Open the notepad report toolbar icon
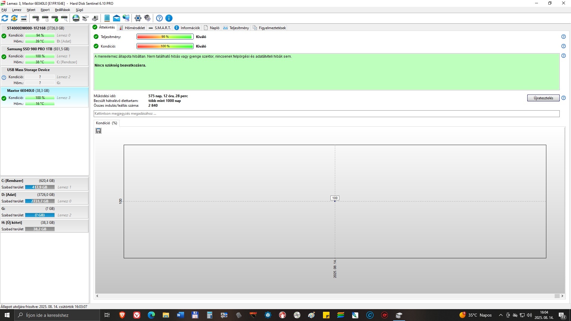The image size is (571, 321). click(107, 18)
